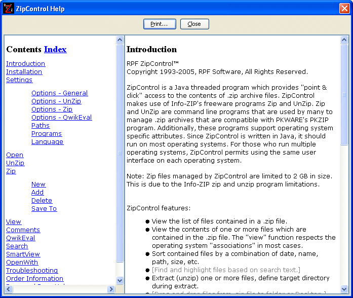
Task: Click the Introduction heading in article
Action: pyautogui.click(x=152, y=49)
